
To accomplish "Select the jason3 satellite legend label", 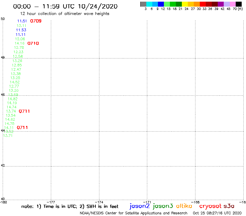I will tap(163, 206).
